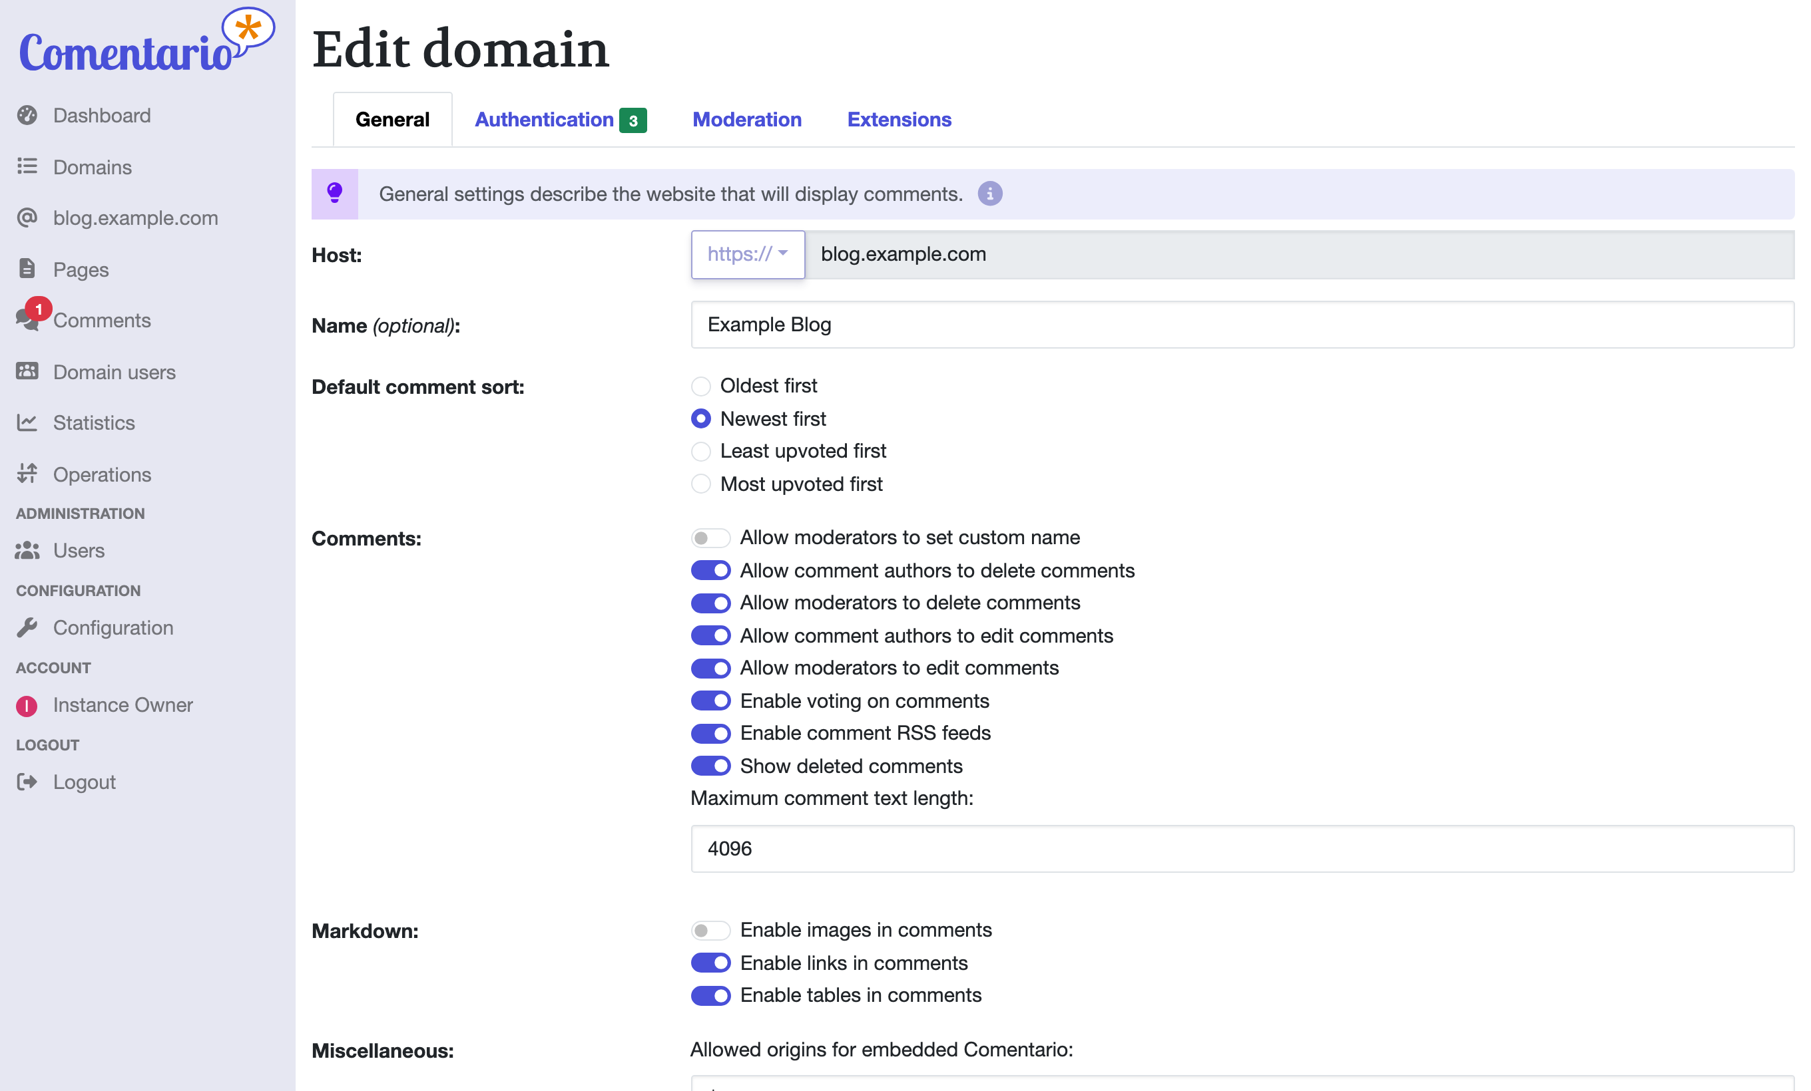Viewport: 1811px width, 1091px height.
Task: Click the Configuration wrench icon
Action: [x=27, y=628]
